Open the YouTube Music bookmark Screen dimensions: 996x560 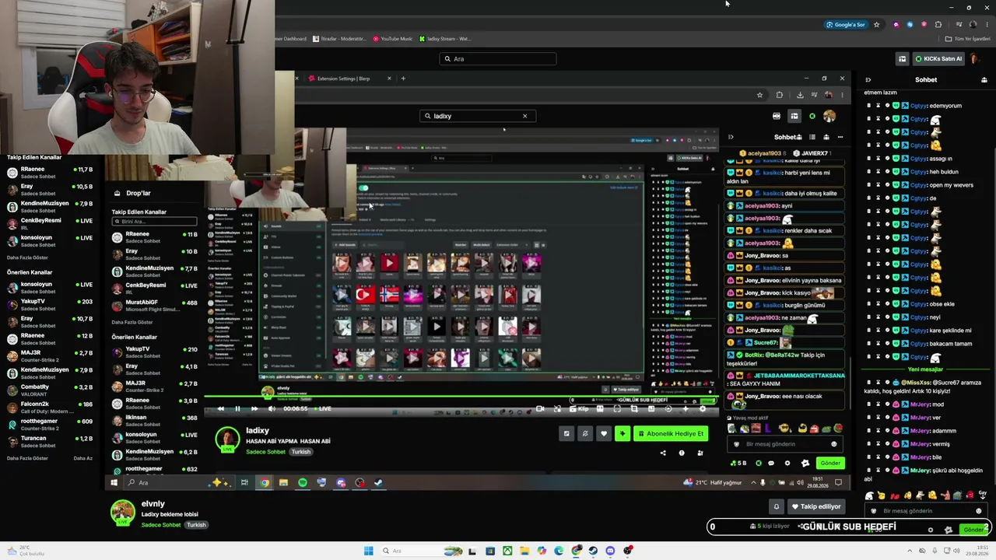393,39
